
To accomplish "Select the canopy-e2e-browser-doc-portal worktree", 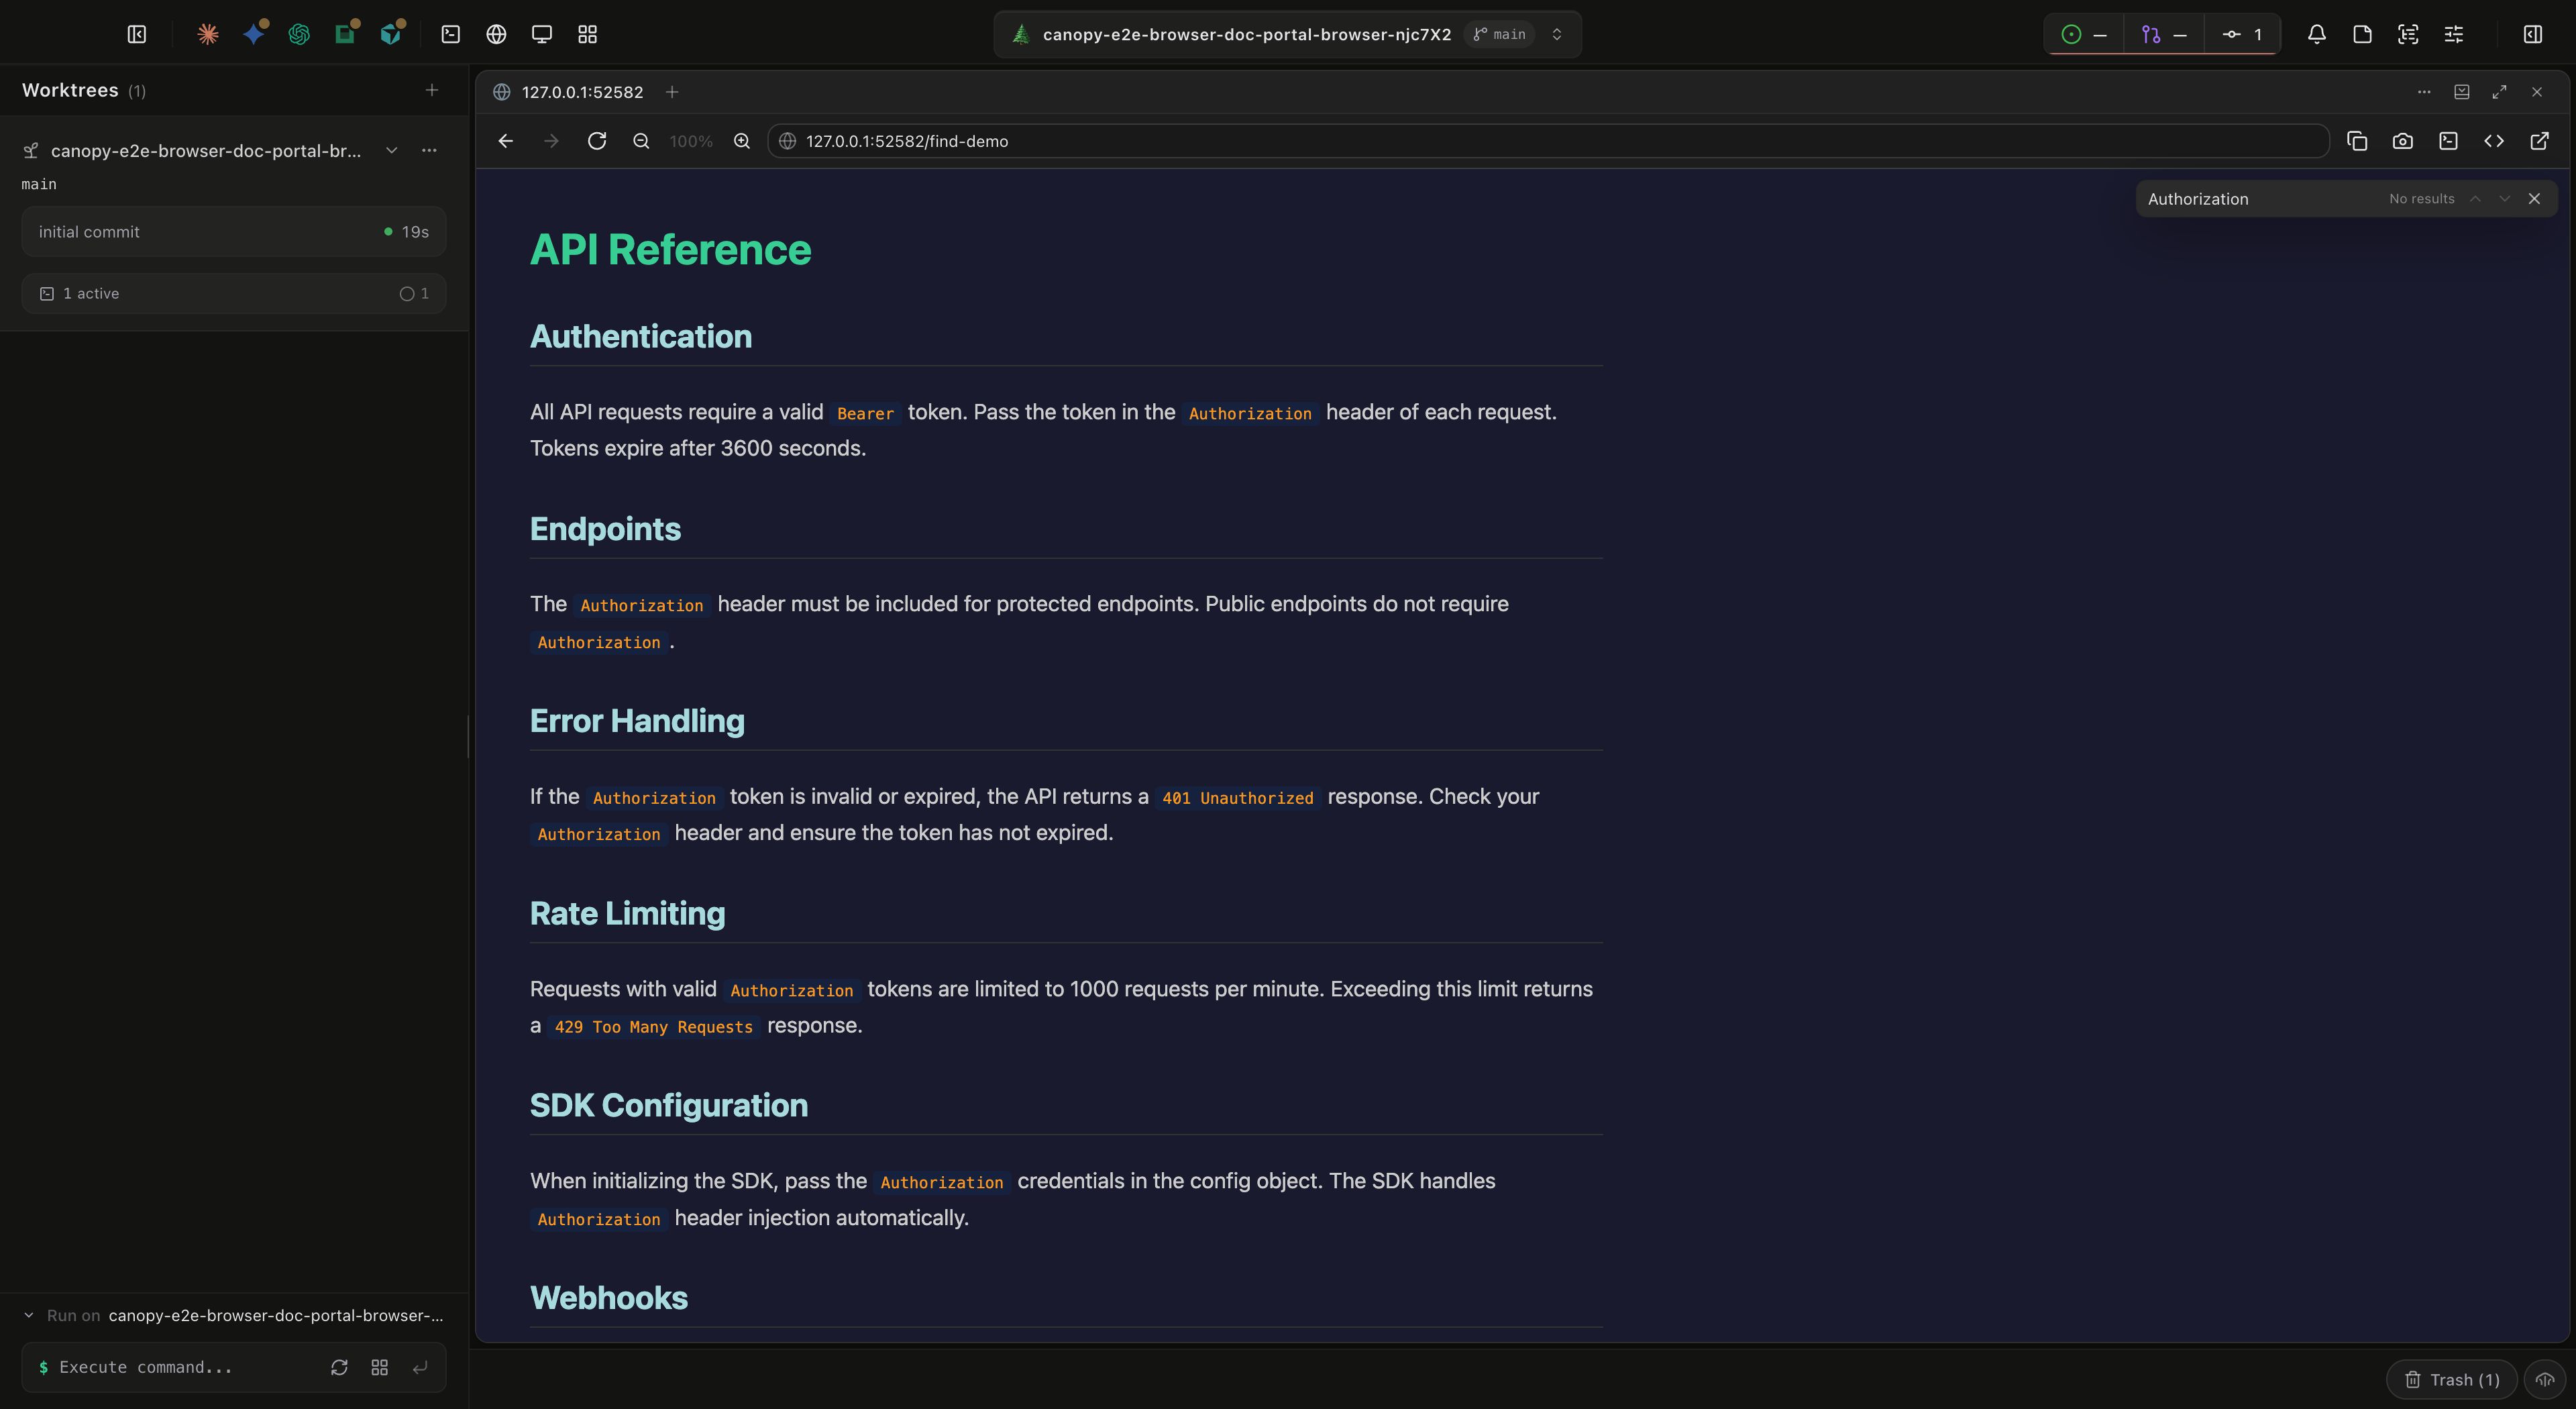I will point(205,150).
